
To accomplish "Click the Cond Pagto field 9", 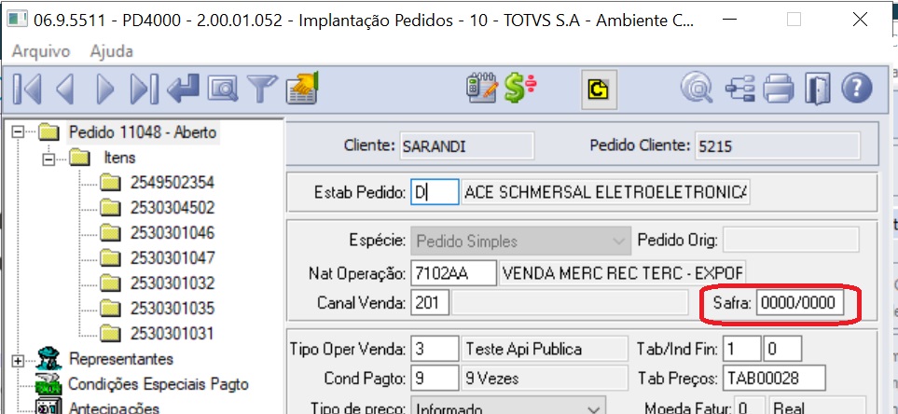I will pyautogui.click(x=435, y=379).
